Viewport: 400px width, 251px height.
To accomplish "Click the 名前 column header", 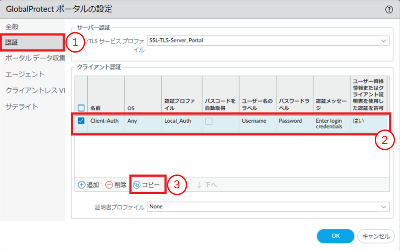I will (x=96, y=108).
